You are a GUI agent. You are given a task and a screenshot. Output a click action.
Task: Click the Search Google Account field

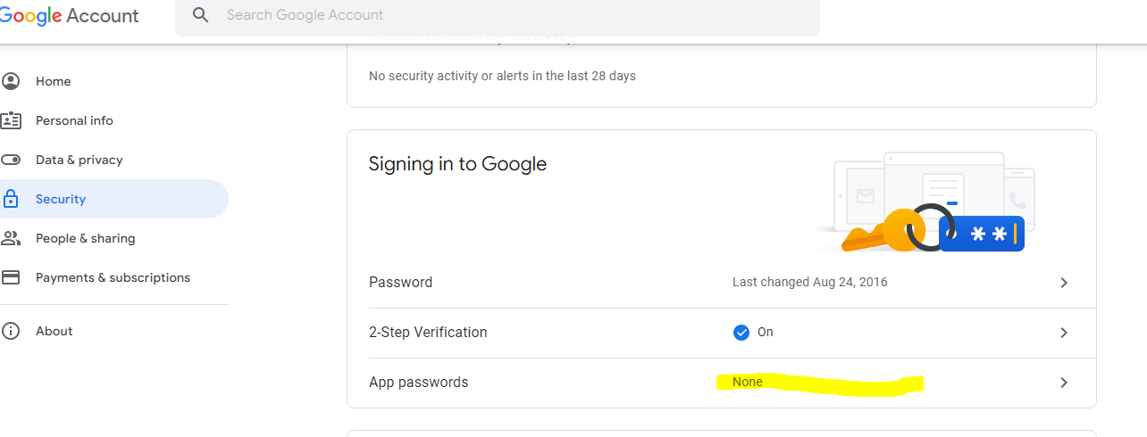[498, 15]
